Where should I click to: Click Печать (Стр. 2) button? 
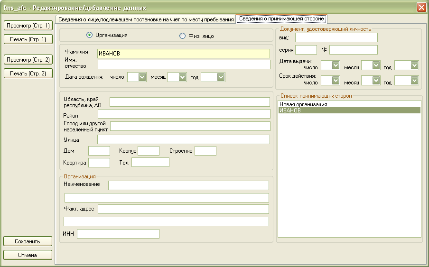point(28,73)
